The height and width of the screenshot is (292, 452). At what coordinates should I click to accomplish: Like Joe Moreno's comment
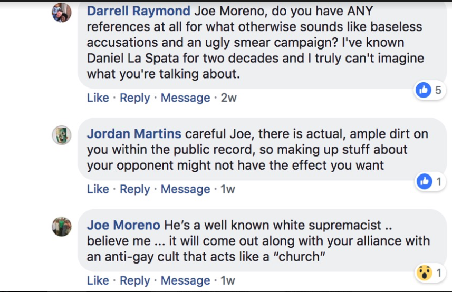[98, 280]
